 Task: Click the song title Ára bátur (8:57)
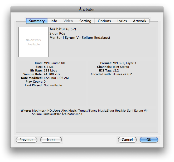63,29
